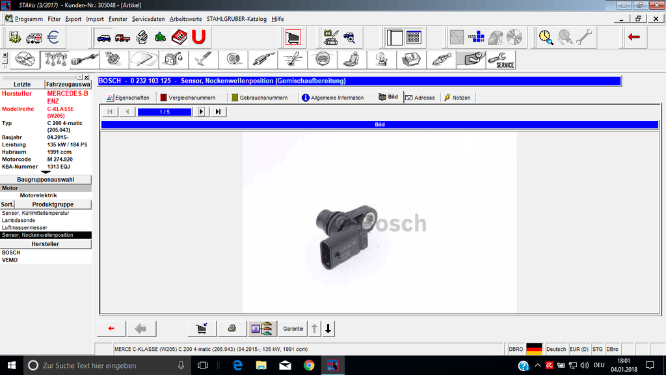Open the Filter menu
This screenshot has height=375, width=666.
(54, 19)
